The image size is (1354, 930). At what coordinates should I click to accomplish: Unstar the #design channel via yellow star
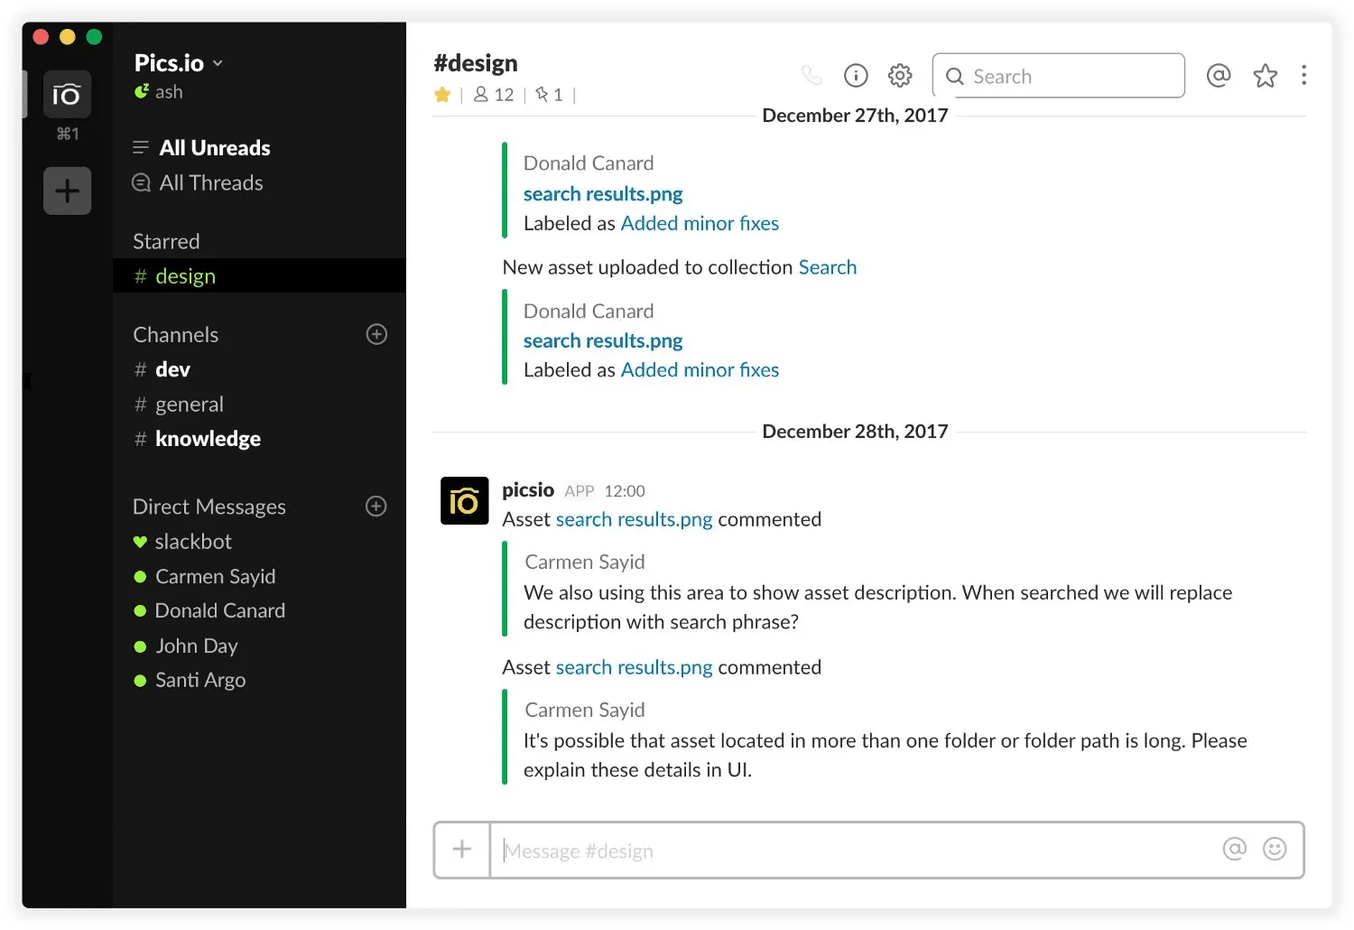point(442,95)
